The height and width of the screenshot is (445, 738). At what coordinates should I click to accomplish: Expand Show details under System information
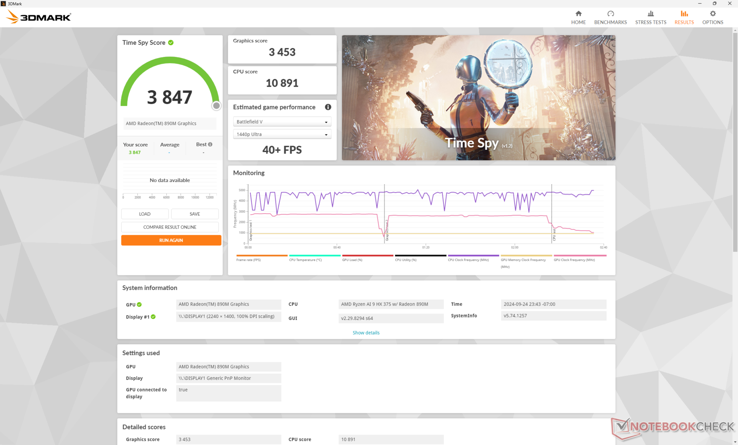[366, 333]
